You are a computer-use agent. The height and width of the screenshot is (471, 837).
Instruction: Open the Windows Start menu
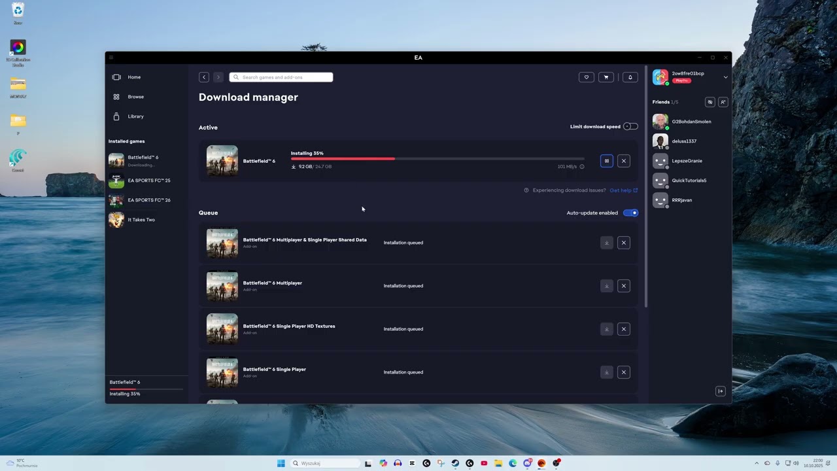[x=281, y=463]
